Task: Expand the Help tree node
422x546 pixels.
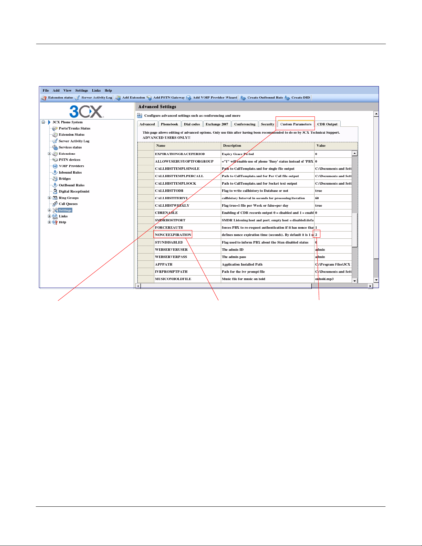Action: (49, 222)
